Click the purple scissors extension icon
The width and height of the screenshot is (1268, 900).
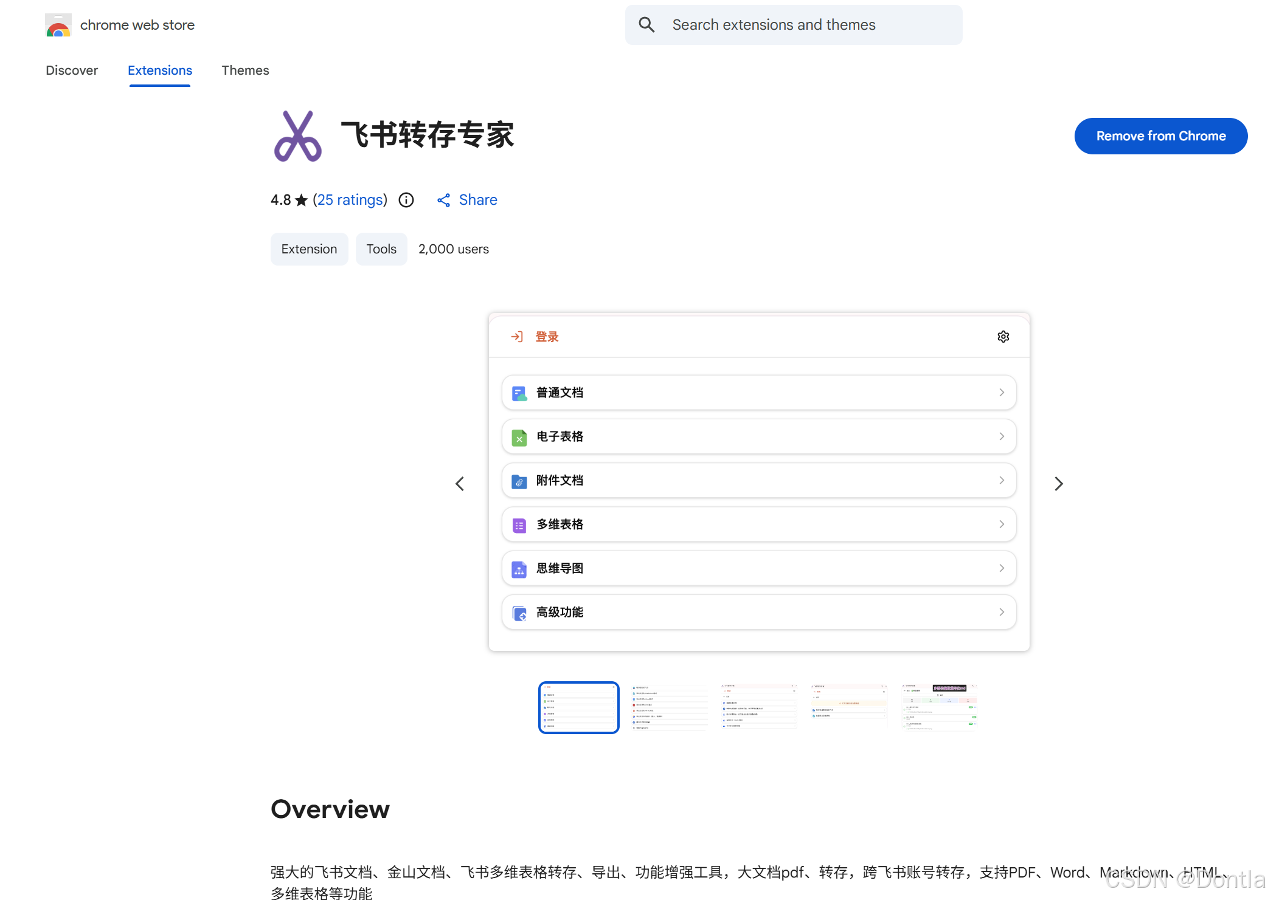[297, 136]
